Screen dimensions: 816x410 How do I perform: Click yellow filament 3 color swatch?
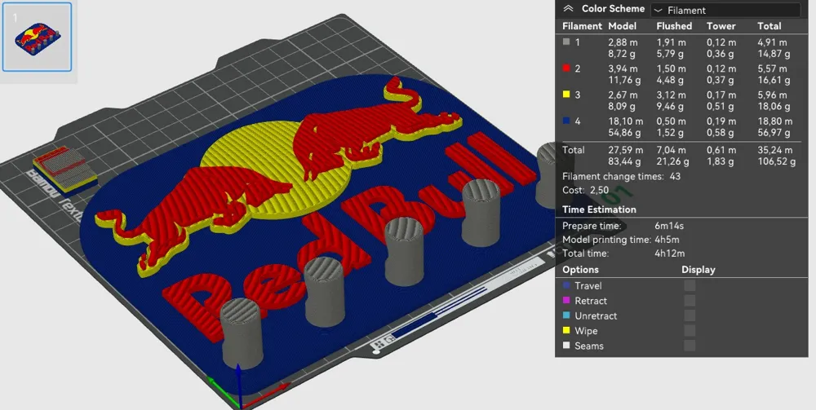coord(567,95)
